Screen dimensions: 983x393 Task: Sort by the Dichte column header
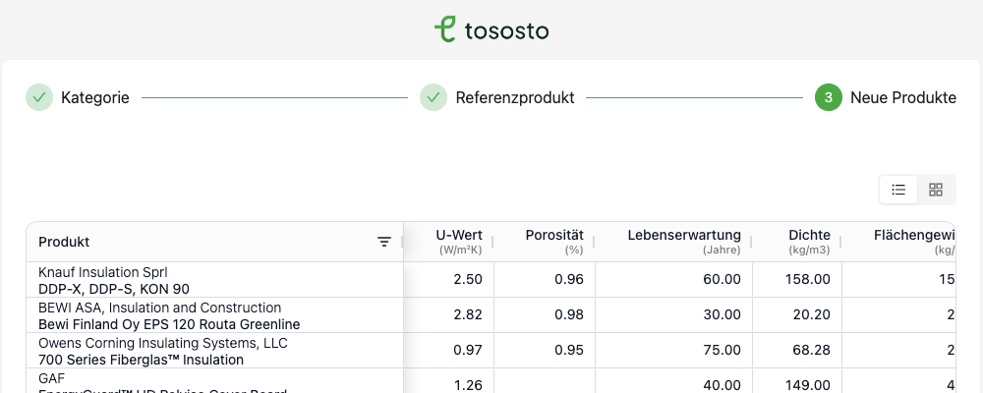[809, 236]
